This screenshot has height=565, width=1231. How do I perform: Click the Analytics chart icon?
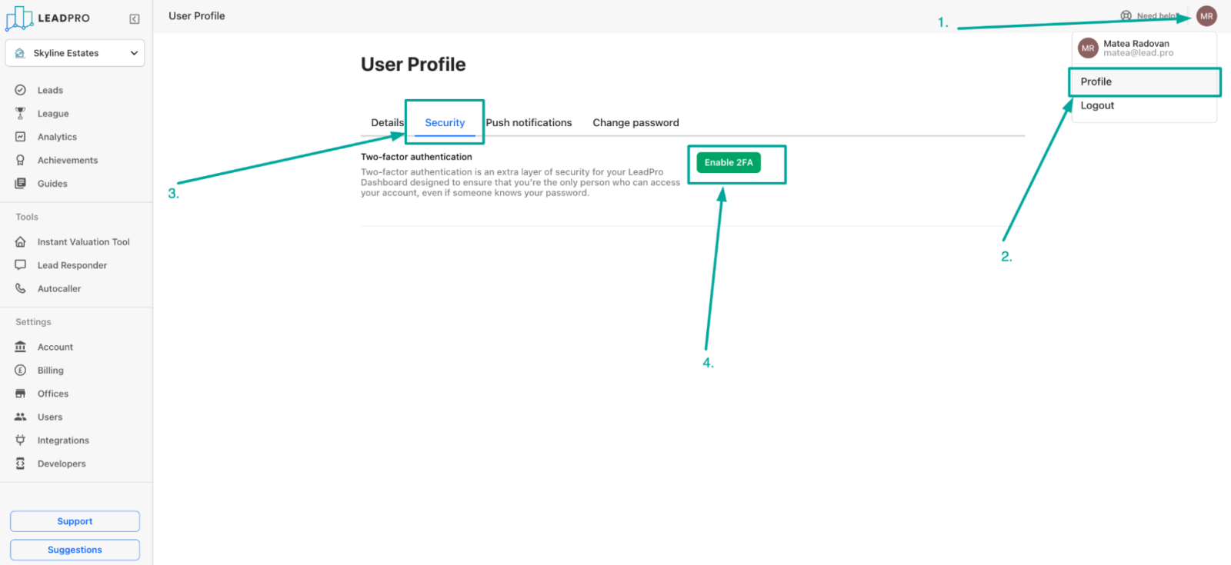[21, 137]
